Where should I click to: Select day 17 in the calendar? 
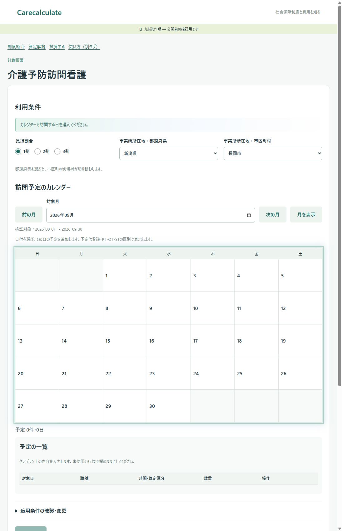pyautogui.click(x=213, y=341)
